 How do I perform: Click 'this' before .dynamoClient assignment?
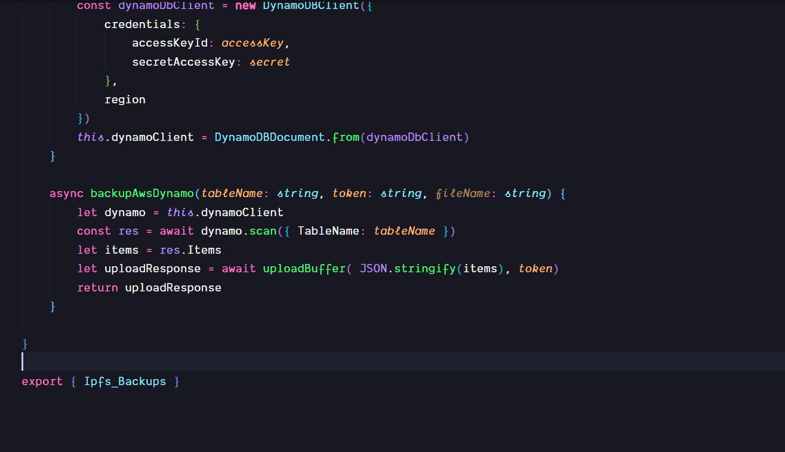pyautogui.click(x=91, y=137)
